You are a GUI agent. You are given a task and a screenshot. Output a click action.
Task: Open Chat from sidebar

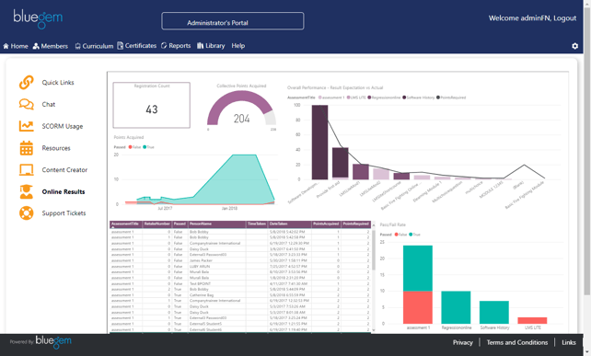point(48,104)
